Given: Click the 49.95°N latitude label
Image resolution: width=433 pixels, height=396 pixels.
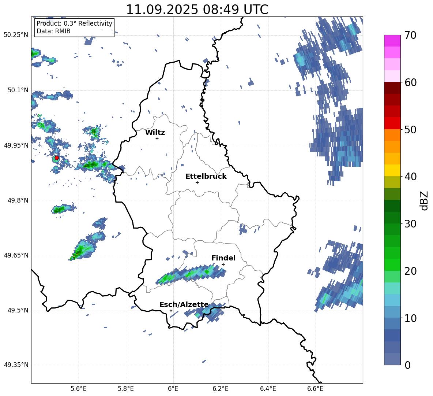Looking at the screenshot, I should tap(16, 145).
